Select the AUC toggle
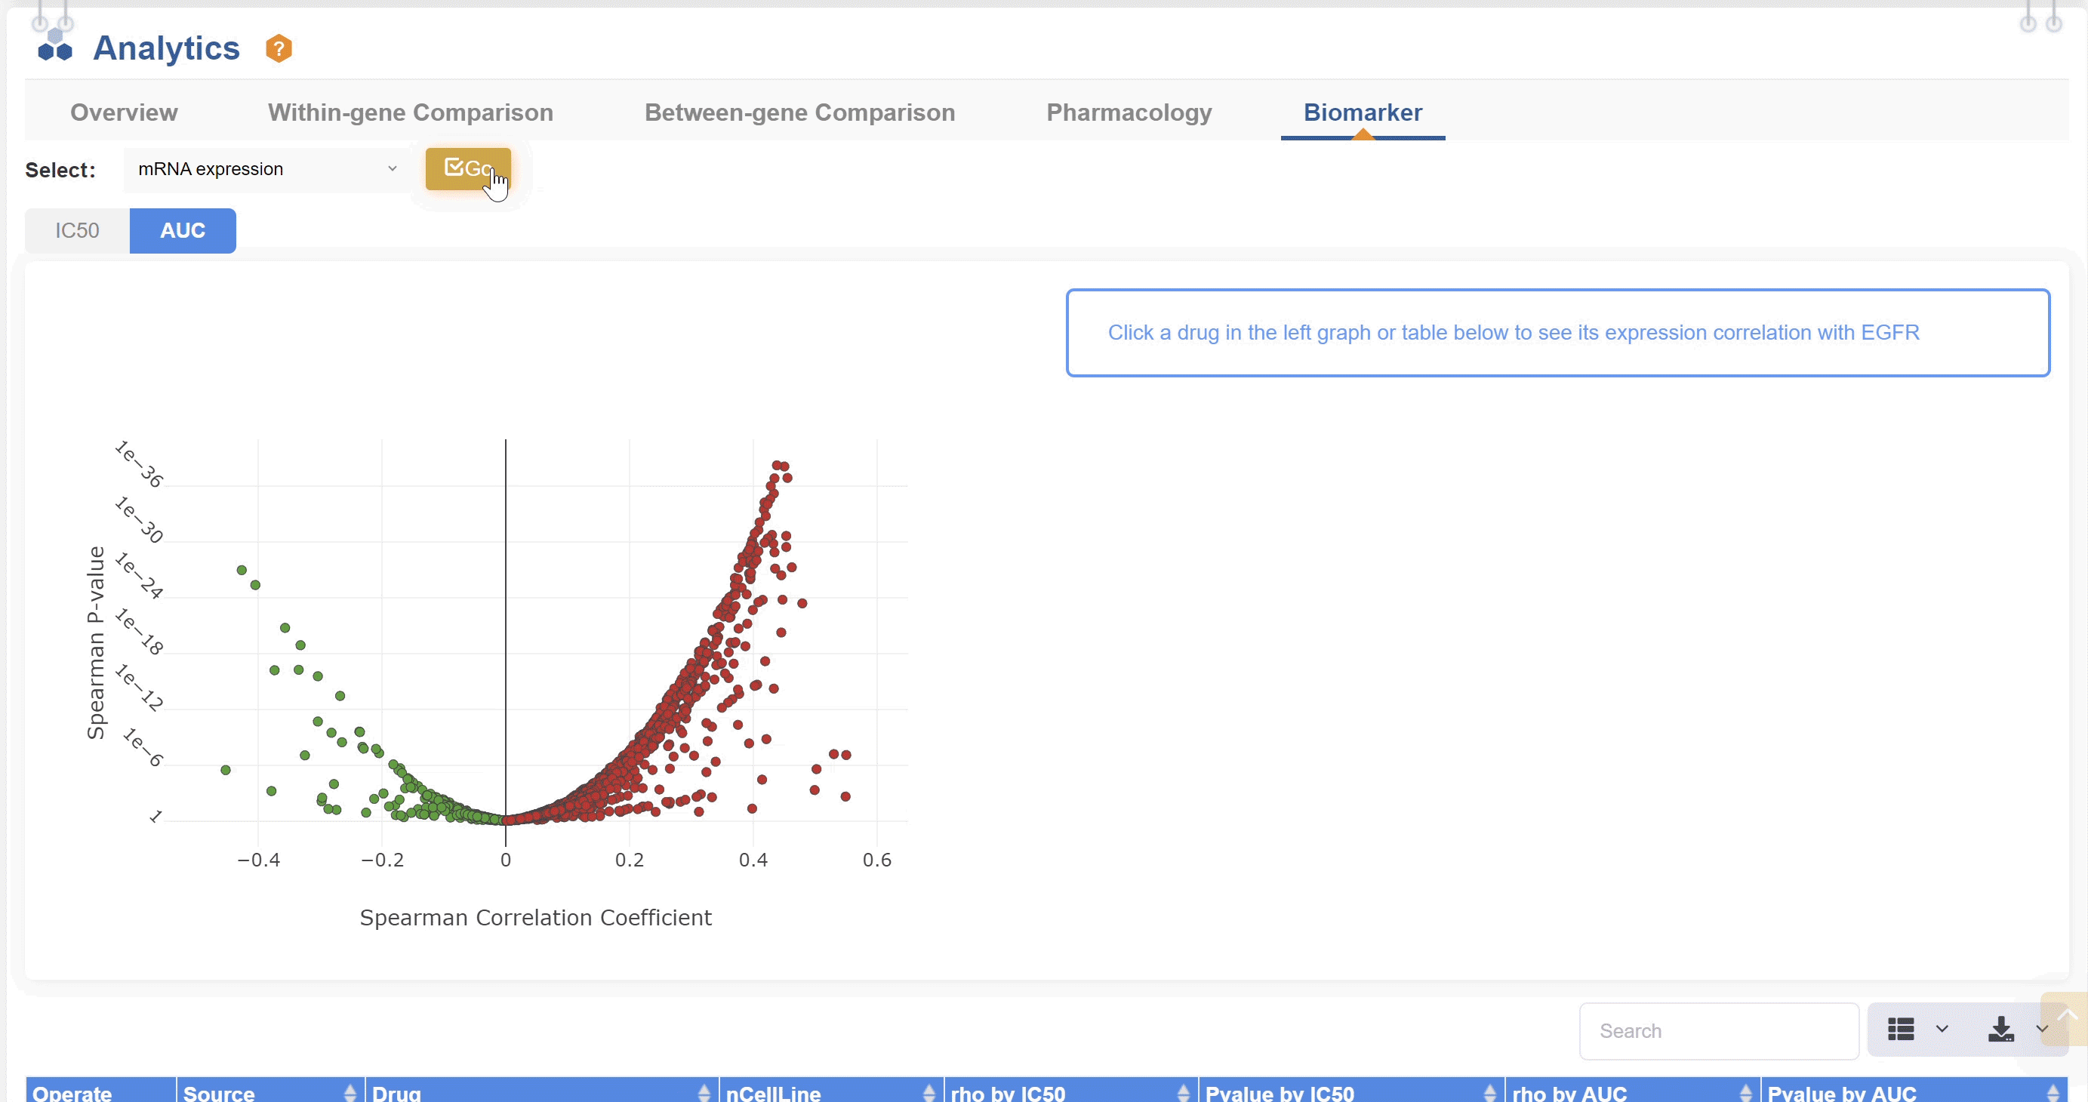The image size is (2088, 1102). pos(183,231)
